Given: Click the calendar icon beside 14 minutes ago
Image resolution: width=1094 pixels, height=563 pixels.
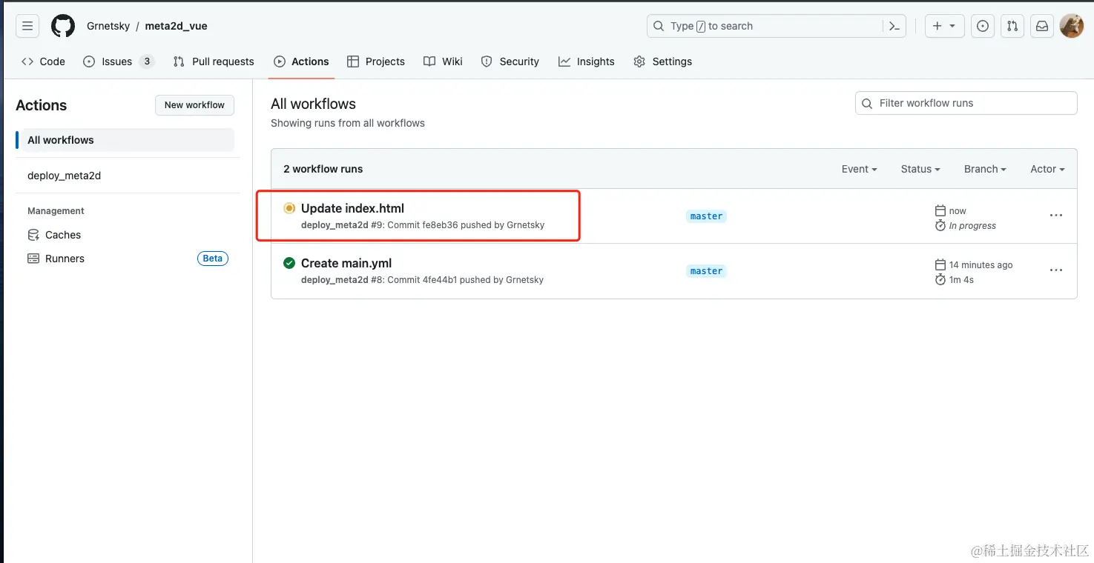Looking at the screenshot, I should click(x=940, y=265).
